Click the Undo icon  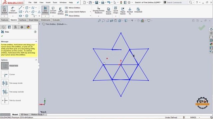pos(108,2)
